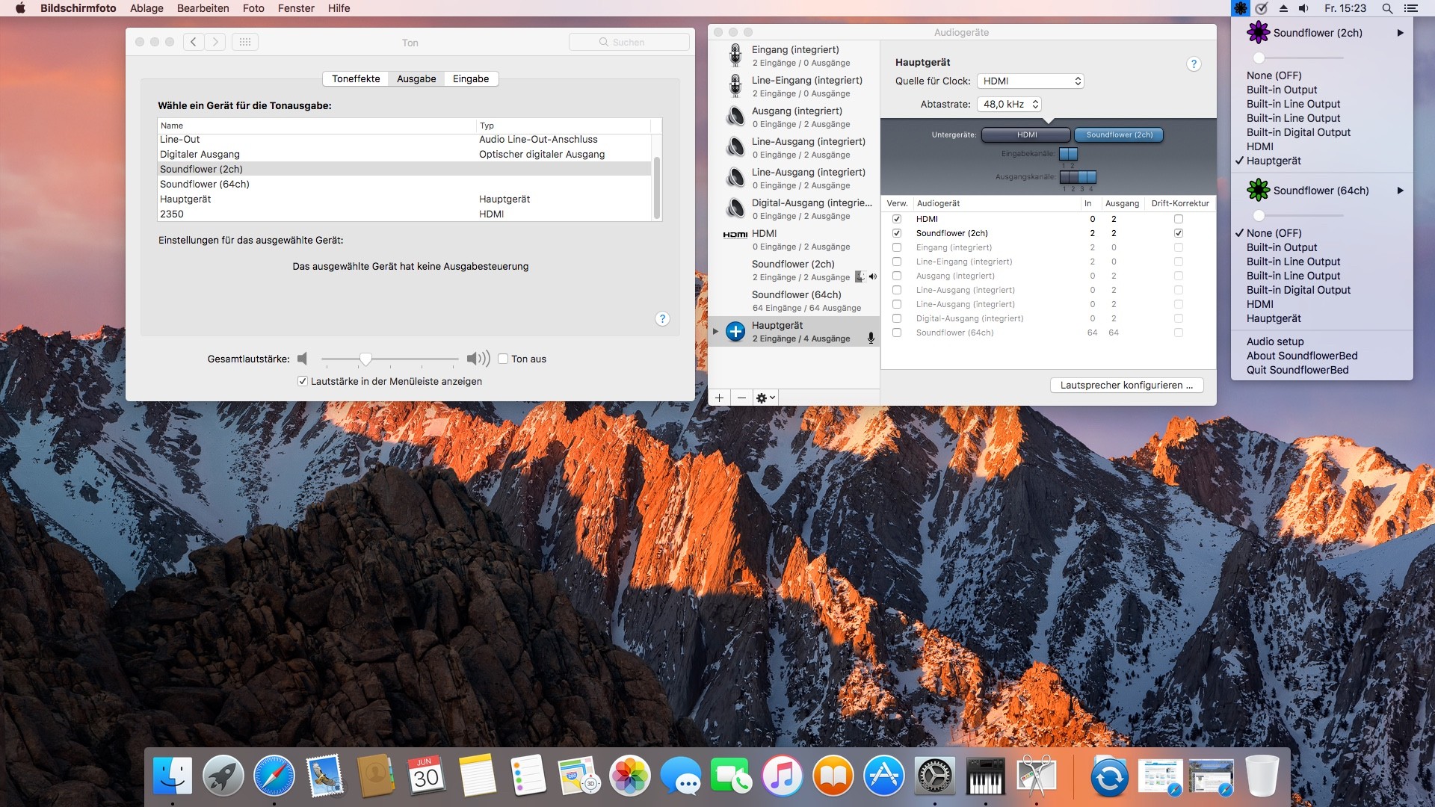Enable Eingang (integriert) in aggregate device list
The height and width of the screenshot is (807, 1435).
click(x=897, y=247)
